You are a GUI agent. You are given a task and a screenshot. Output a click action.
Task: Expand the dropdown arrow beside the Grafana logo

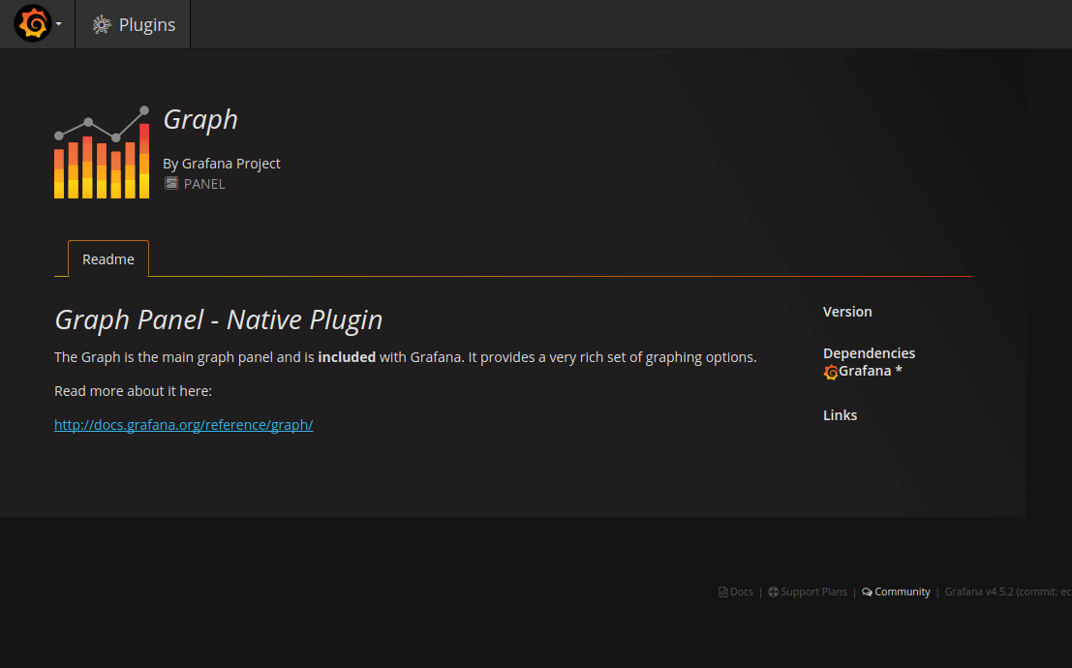click(59, 24)
